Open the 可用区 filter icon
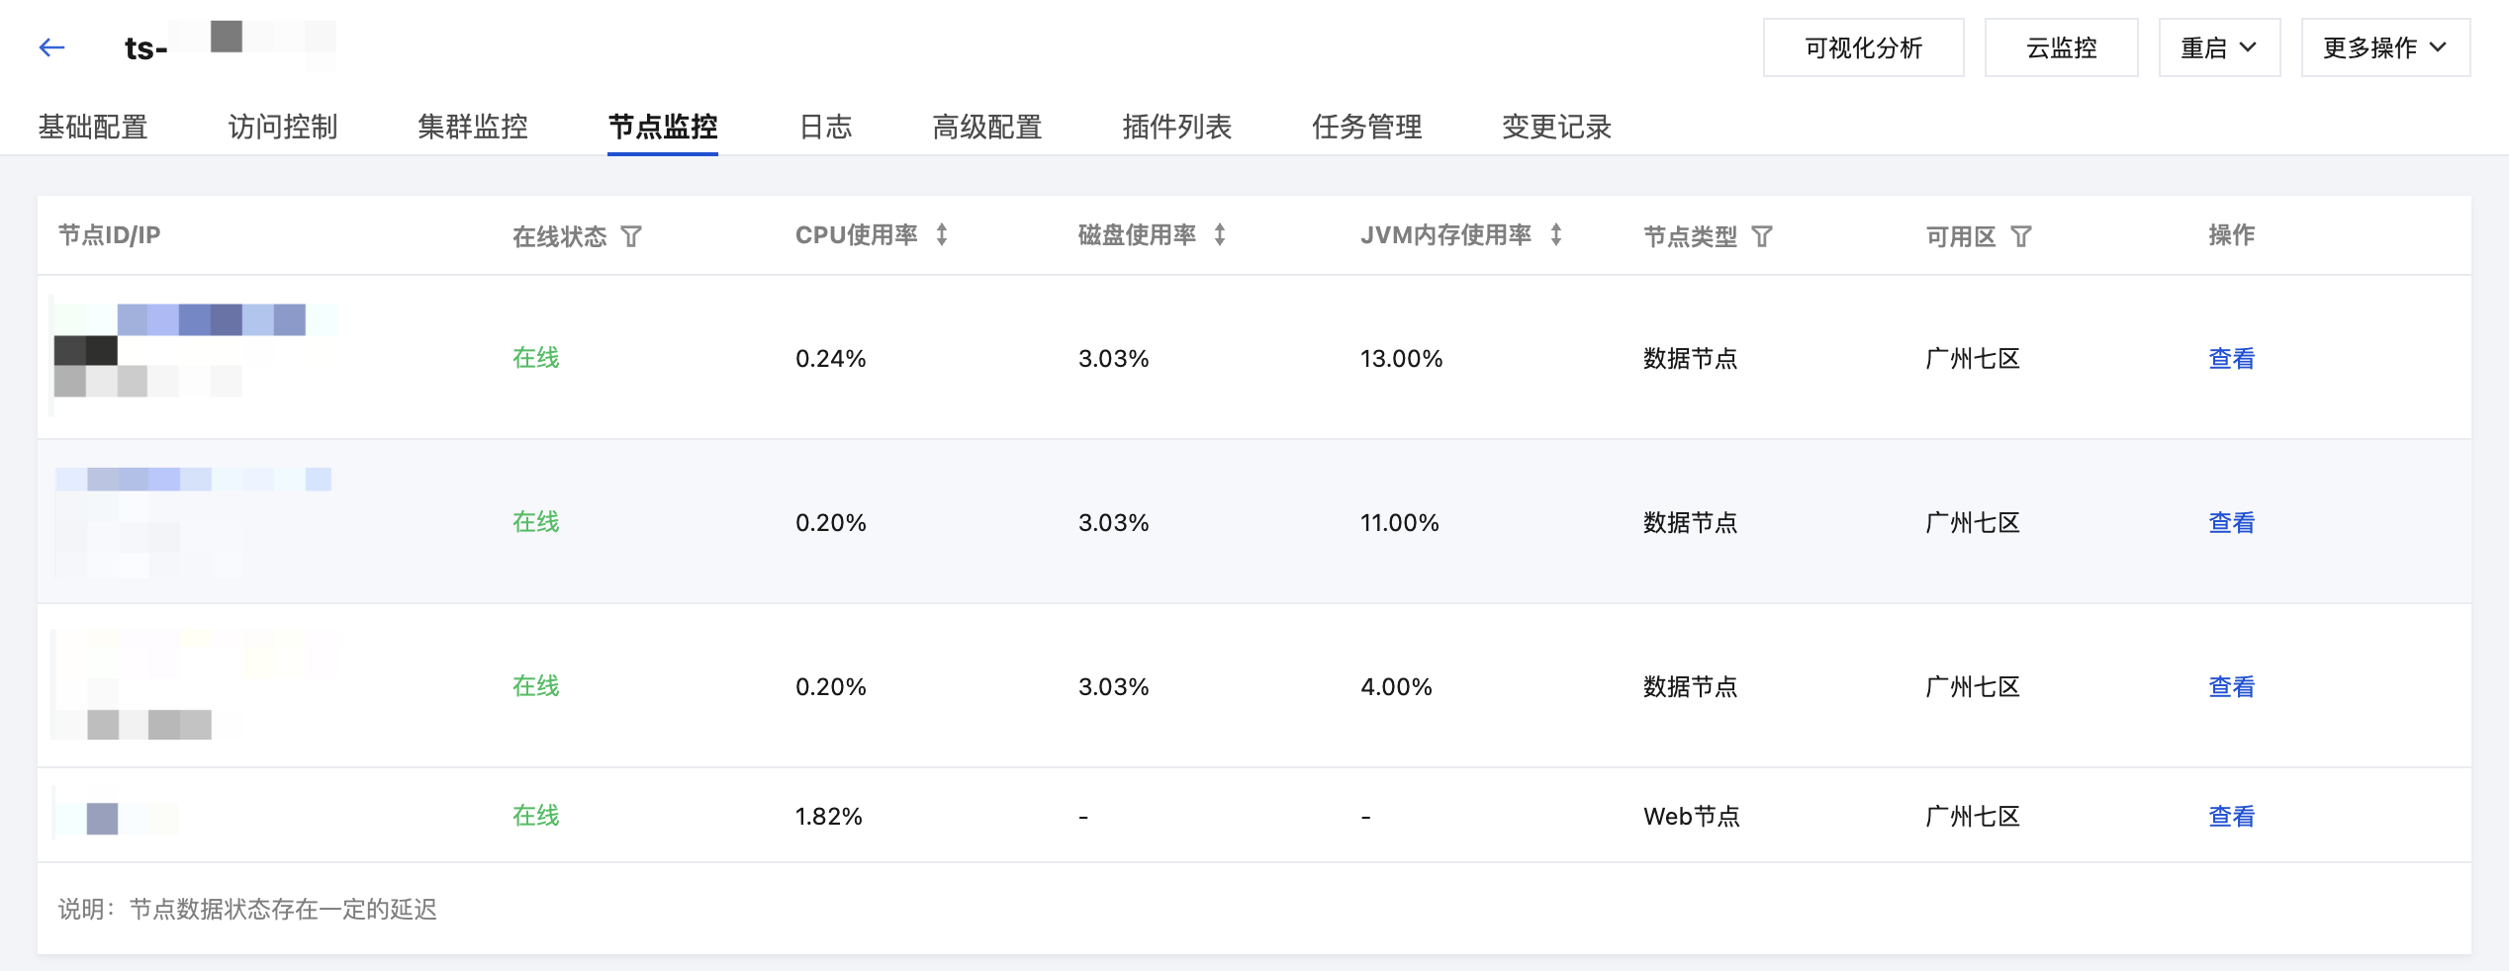The image size is (2509, 971). pyautogui.click(x=2021, y=236)
